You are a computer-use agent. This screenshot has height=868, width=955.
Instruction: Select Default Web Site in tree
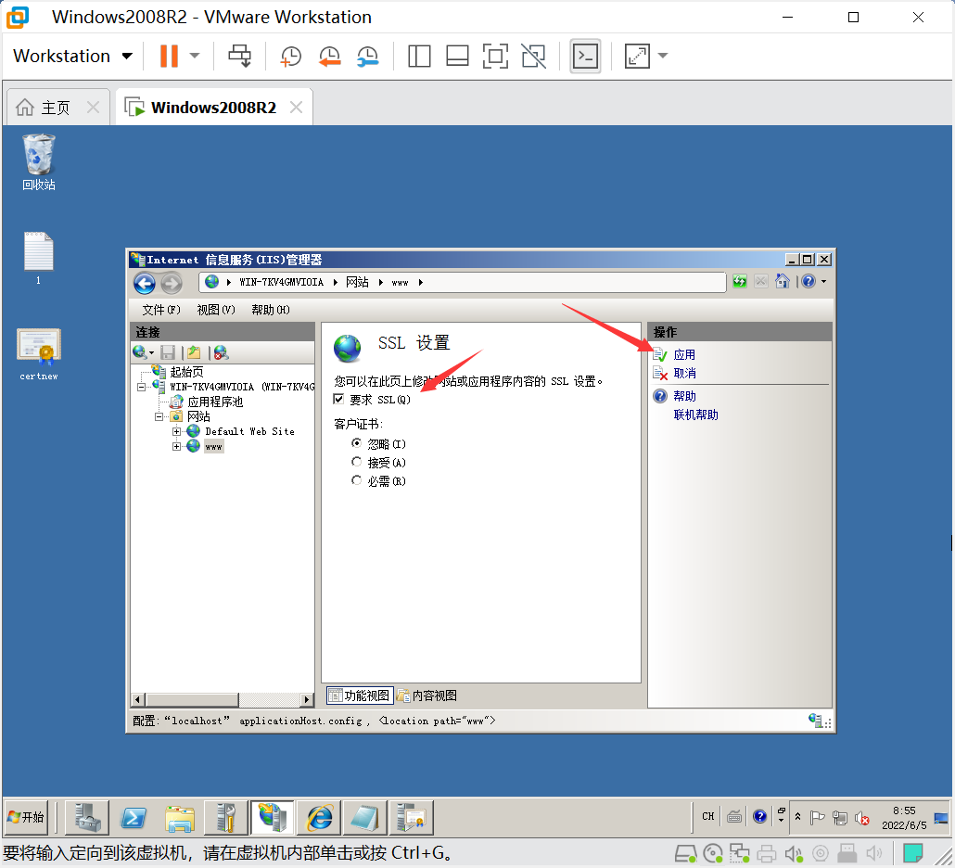(x=249, y=431)
